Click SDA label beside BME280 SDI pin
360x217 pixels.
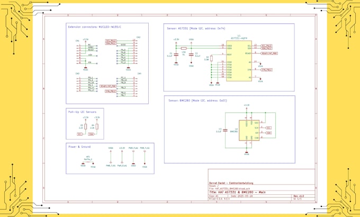tap(268, 133)
